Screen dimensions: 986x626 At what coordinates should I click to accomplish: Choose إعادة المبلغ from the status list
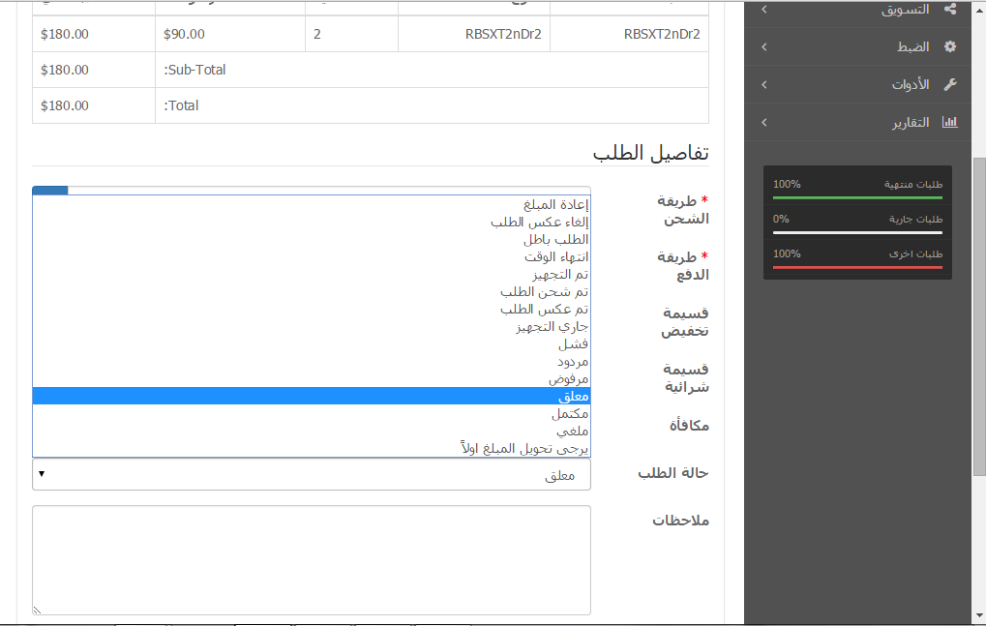(312, 205)
